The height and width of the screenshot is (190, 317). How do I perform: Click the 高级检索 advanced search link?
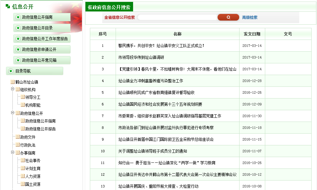click(250, 17)
